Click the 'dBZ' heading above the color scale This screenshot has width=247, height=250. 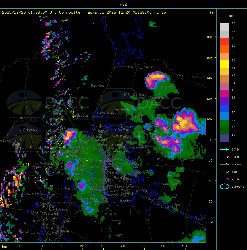click(232, 16)
